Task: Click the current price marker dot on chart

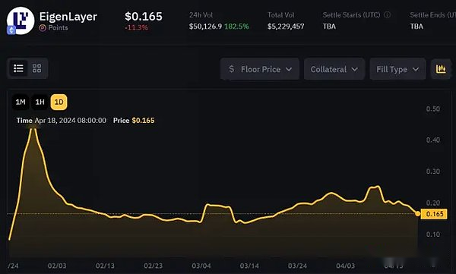Action: pos(418,214)
